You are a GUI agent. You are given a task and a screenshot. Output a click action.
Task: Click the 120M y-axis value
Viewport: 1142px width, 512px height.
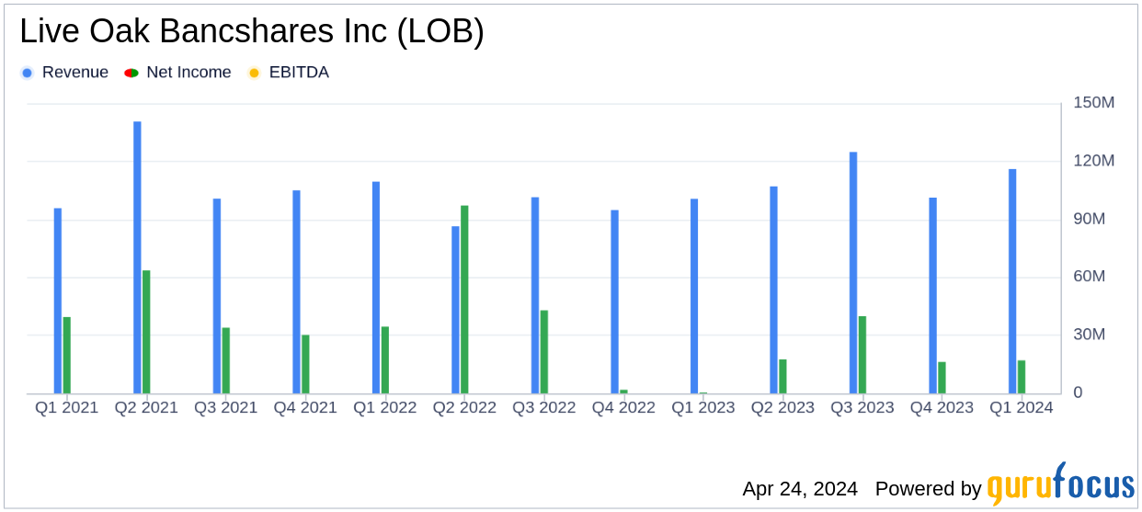tap(1093, 161)
